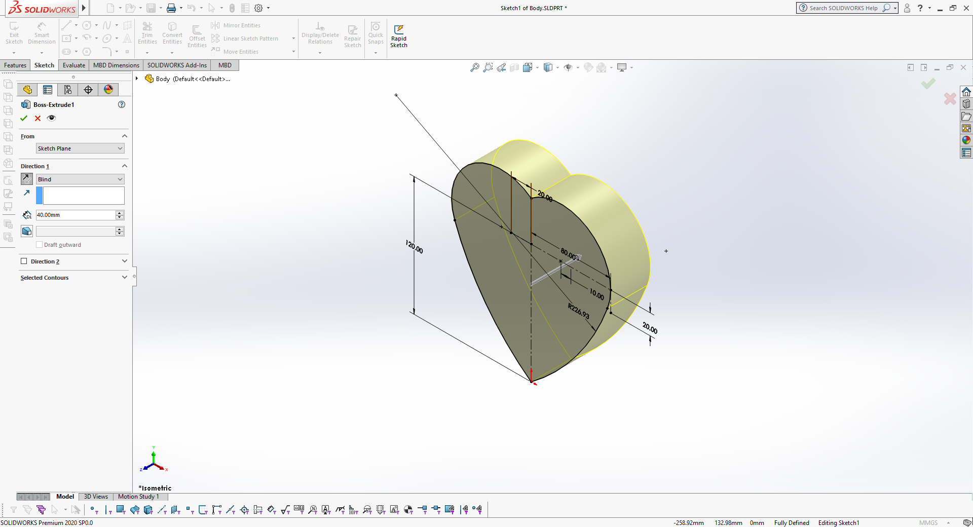Open the 3D Views tab

(x=96, y=497)
